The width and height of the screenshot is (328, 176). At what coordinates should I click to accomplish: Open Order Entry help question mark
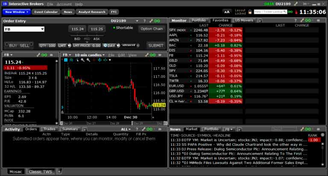coord(144,21)
